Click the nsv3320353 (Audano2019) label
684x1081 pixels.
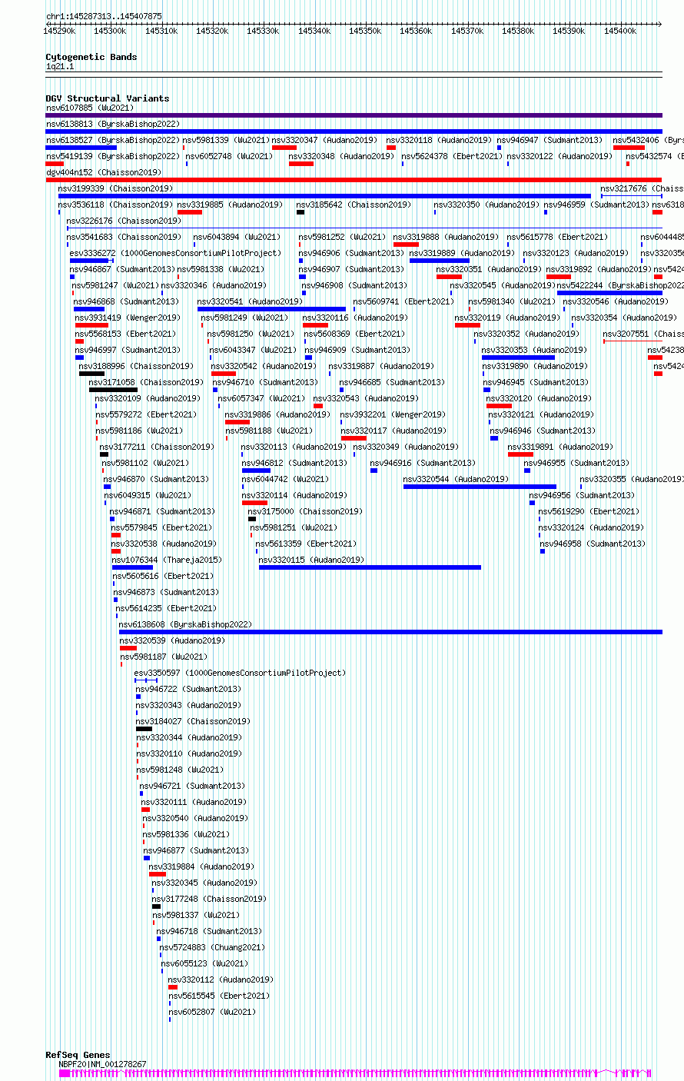(x=534, y=350)
